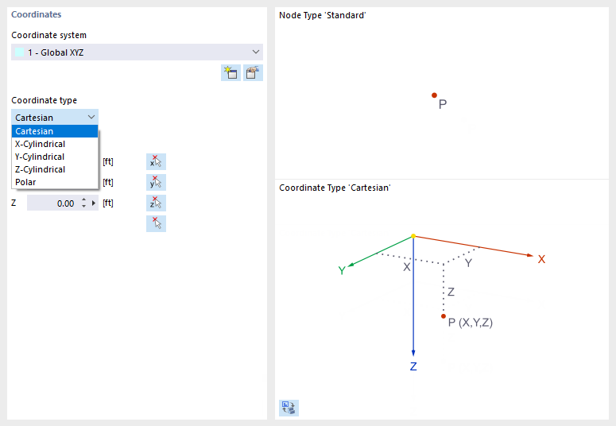Click the pick X coordinate icon
Image resolution: width=616 pixels, height=426 pixels.
click(x=156, y=162)
